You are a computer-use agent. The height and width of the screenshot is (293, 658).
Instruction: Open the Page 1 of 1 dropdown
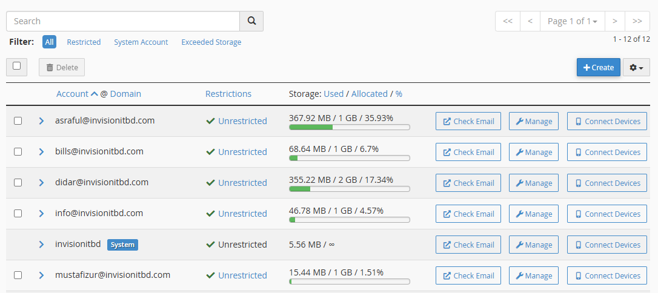pyautogui.click(x=572, y=21)
